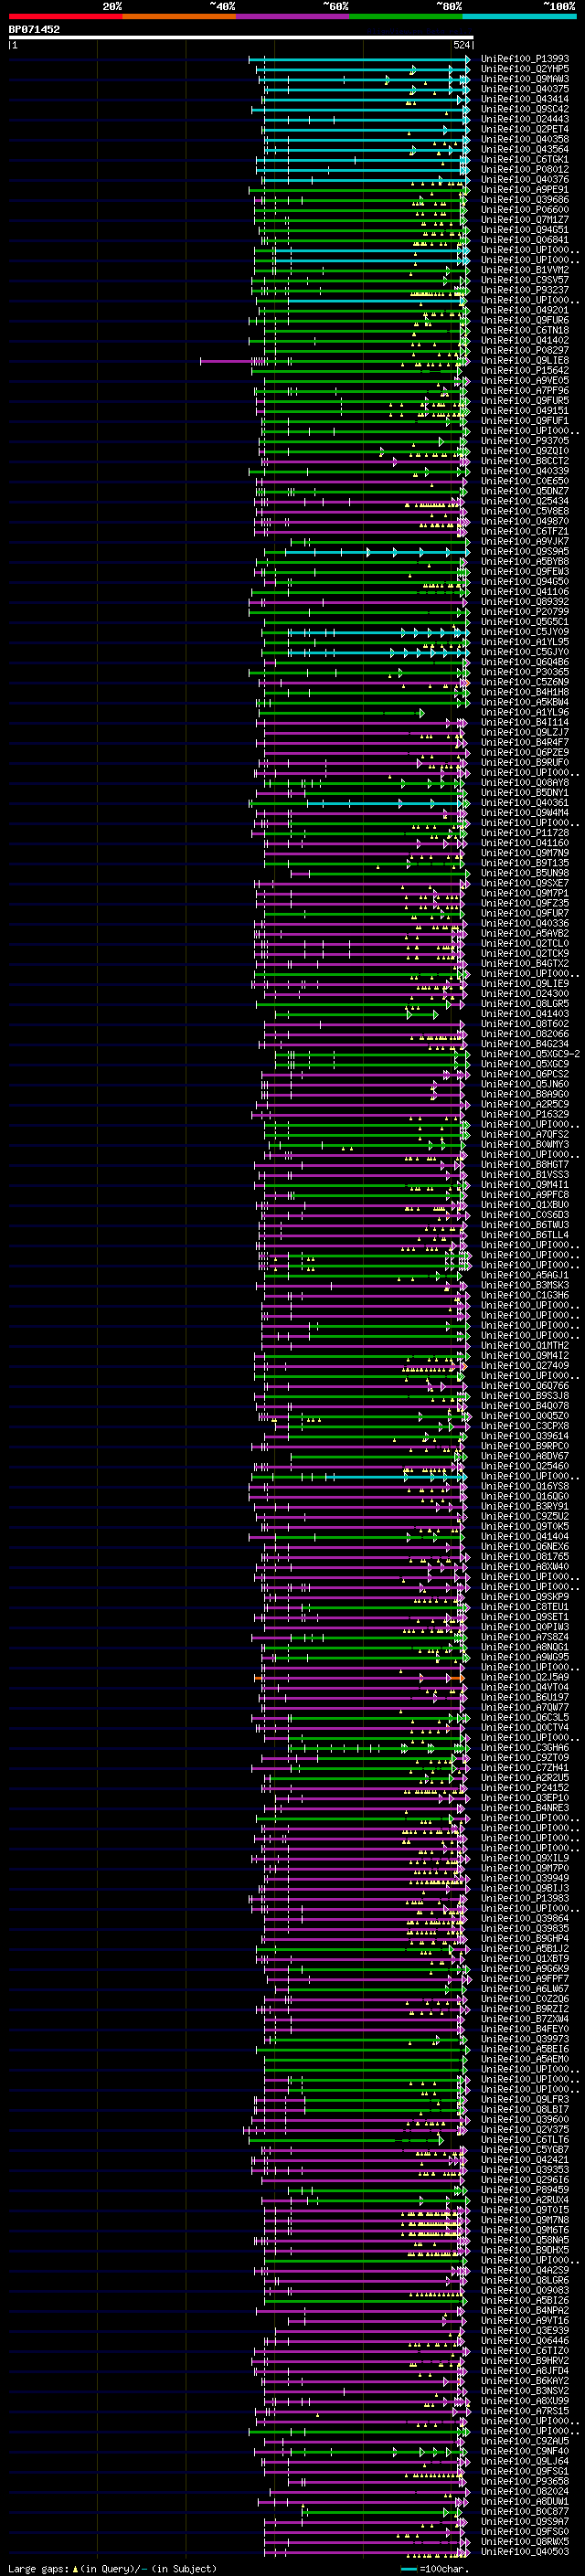Image resolution: width=585 pixels, height=2576 pixels.
Task: Click the purple ~60% identity legend bar
Action: (x=293, y=16)
